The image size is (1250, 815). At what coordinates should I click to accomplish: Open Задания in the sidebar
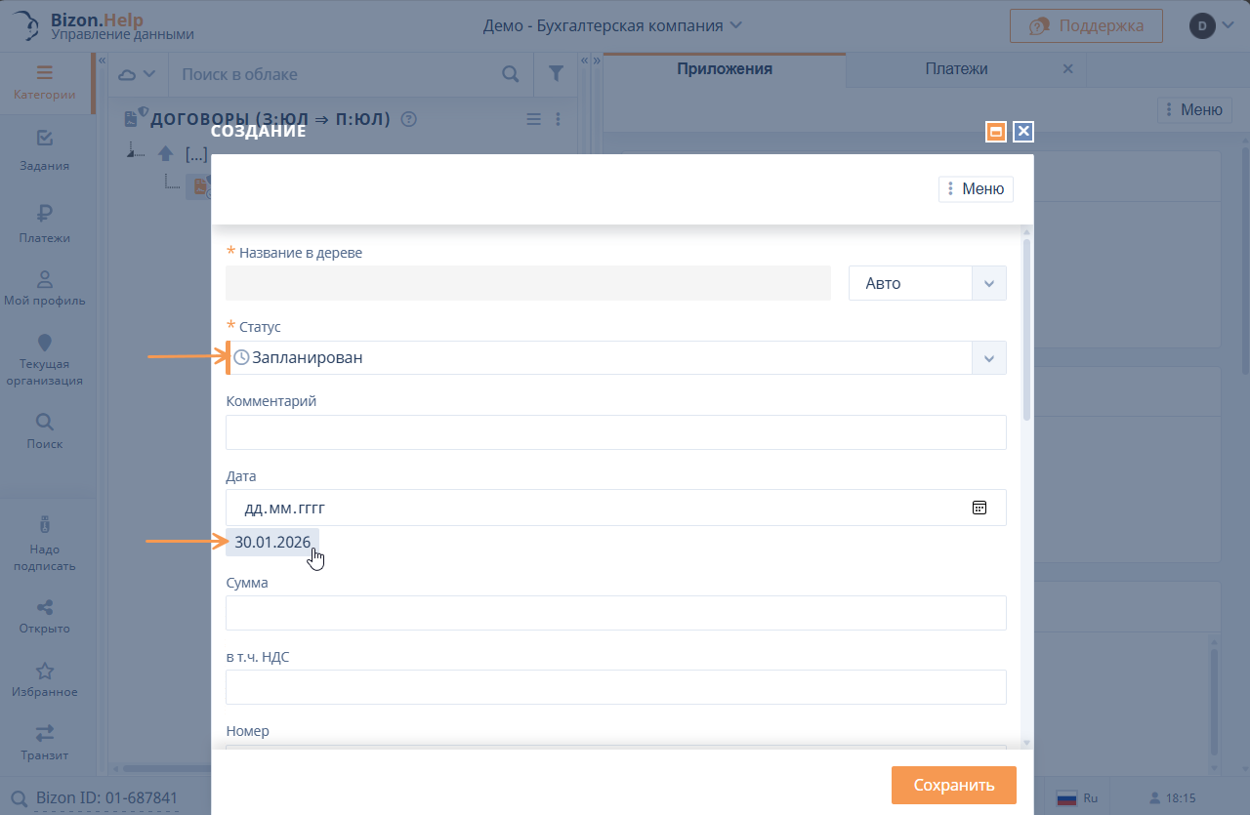44,150
